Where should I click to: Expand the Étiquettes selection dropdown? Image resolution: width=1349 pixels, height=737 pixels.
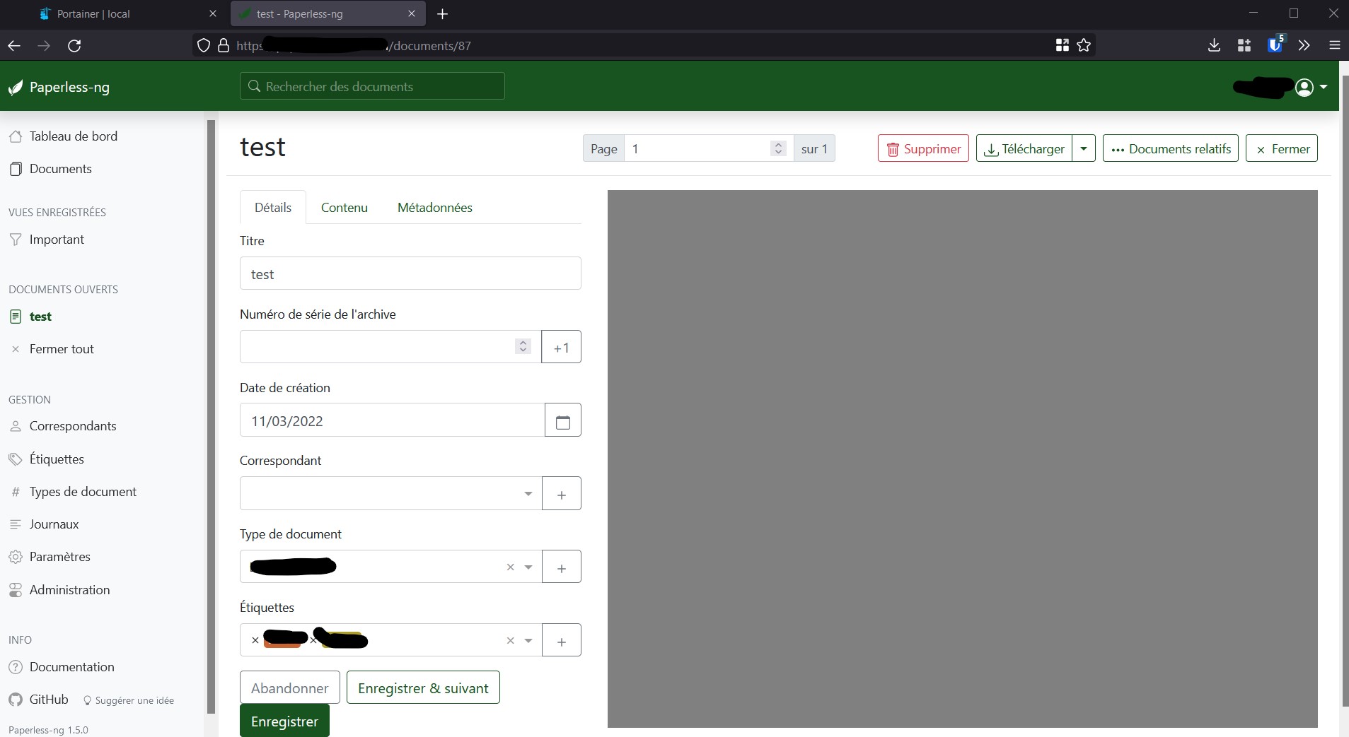coord(528,640)
